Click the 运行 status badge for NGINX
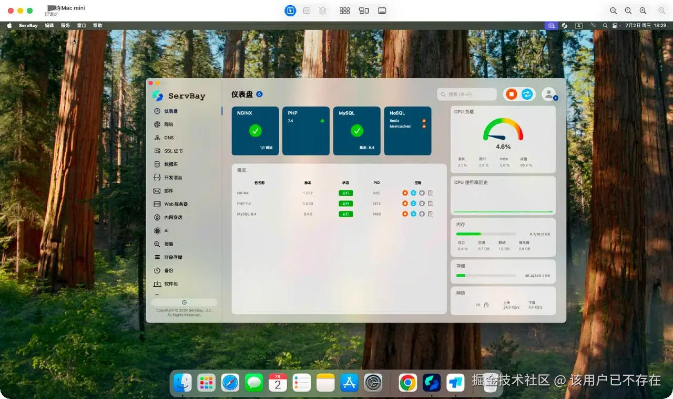673x399 pixels. point(345,193)
